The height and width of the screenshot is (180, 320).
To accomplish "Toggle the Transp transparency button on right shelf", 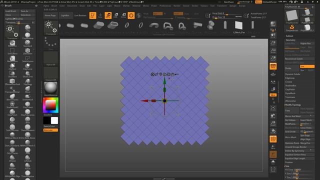I will pos(273,146).
